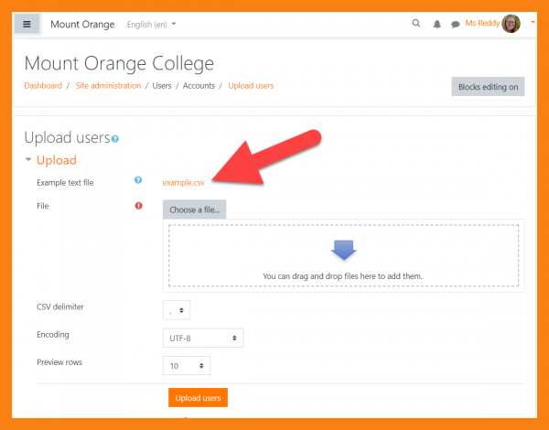This screenshot has height=430, width=549.
Task: Open the hamburger side menu
Action: click(x=27, y=24)
